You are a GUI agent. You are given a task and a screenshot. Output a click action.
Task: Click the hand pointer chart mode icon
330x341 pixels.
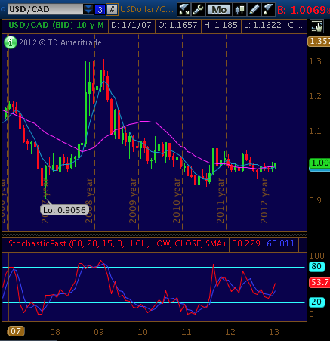[316, 26]
